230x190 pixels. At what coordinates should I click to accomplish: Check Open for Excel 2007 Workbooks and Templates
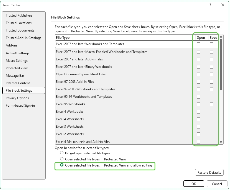tap(199, 44)
